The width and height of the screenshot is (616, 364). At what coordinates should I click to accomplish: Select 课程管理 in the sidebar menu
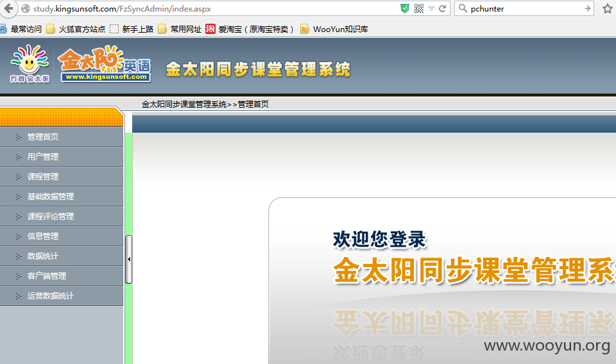[62, 176]
